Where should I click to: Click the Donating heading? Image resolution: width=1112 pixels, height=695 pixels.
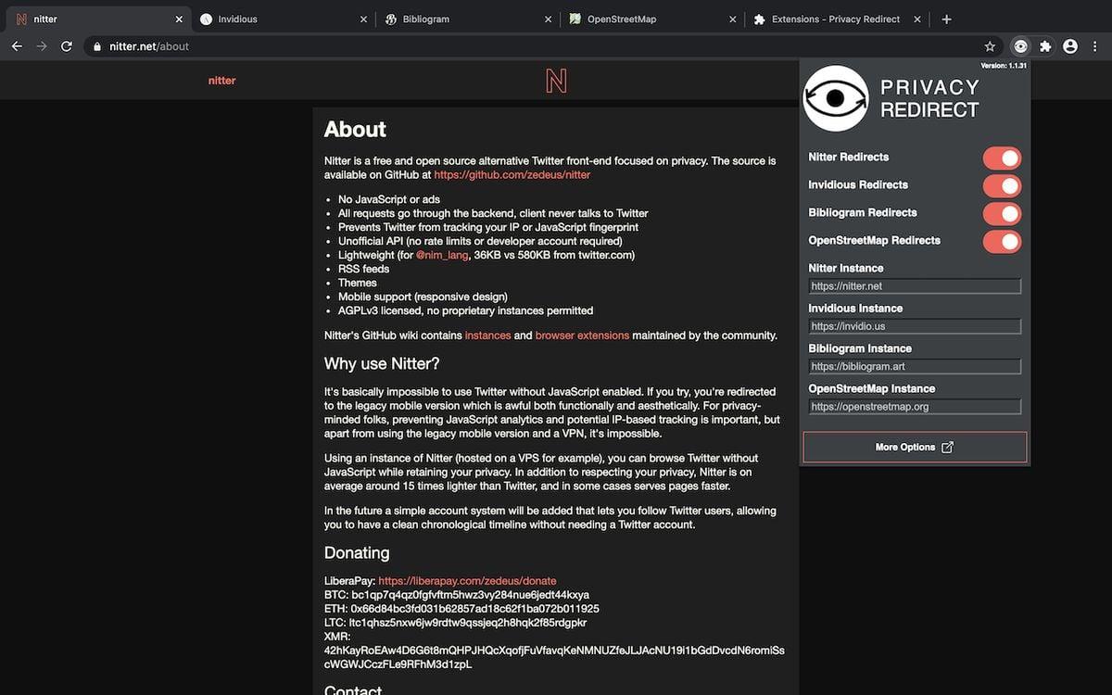(x=357, y=553)
